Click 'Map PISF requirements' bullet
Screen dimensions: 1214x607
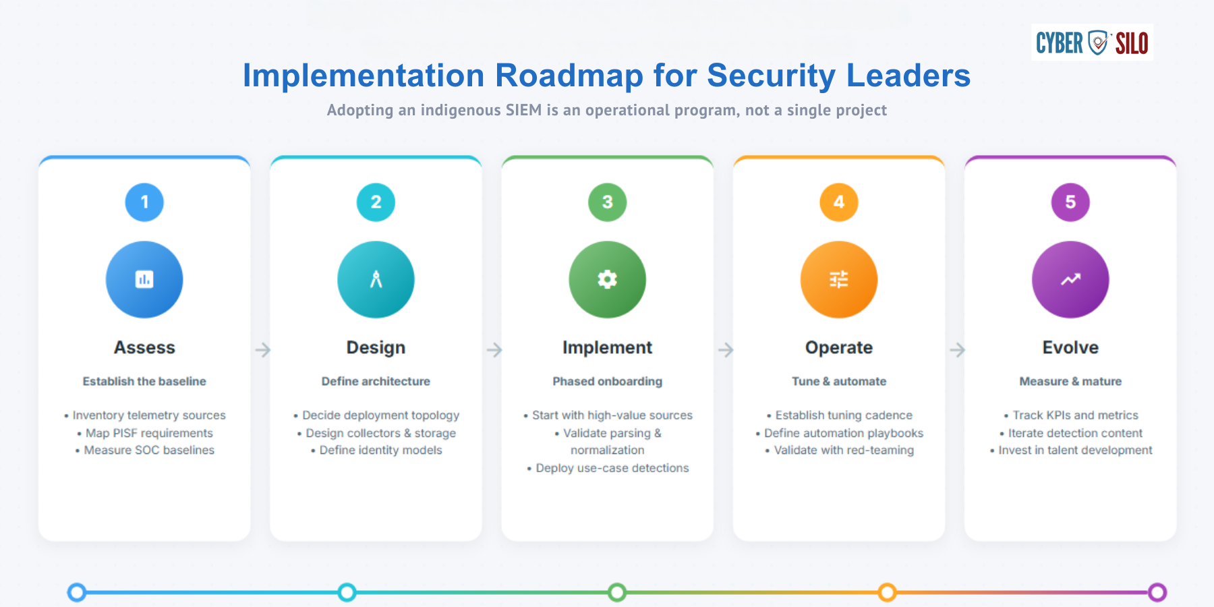(144, 433)
